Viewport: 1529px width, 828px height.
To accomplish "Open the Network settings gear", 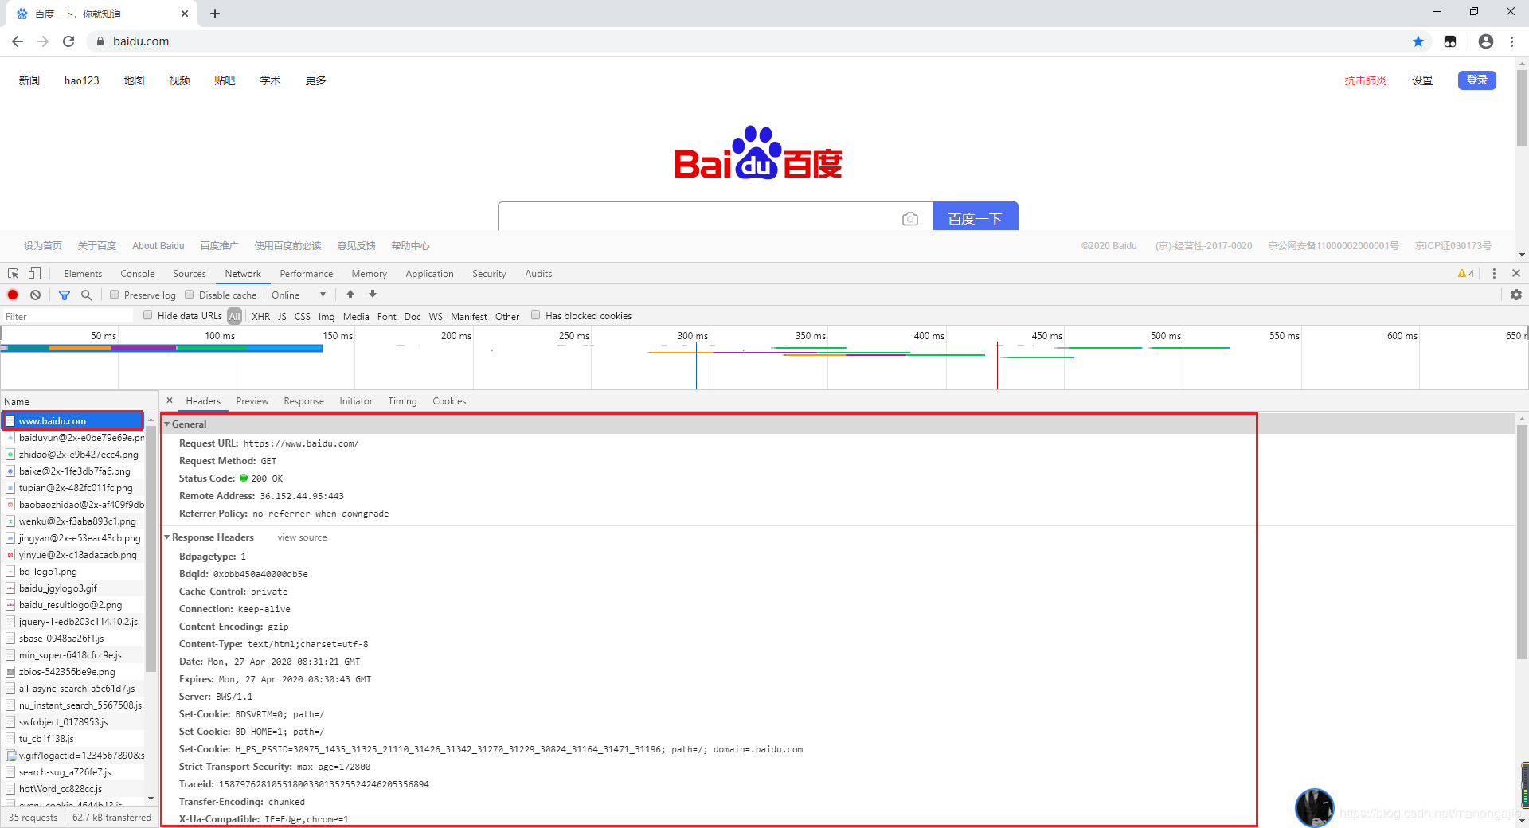I will point(1516,295).
